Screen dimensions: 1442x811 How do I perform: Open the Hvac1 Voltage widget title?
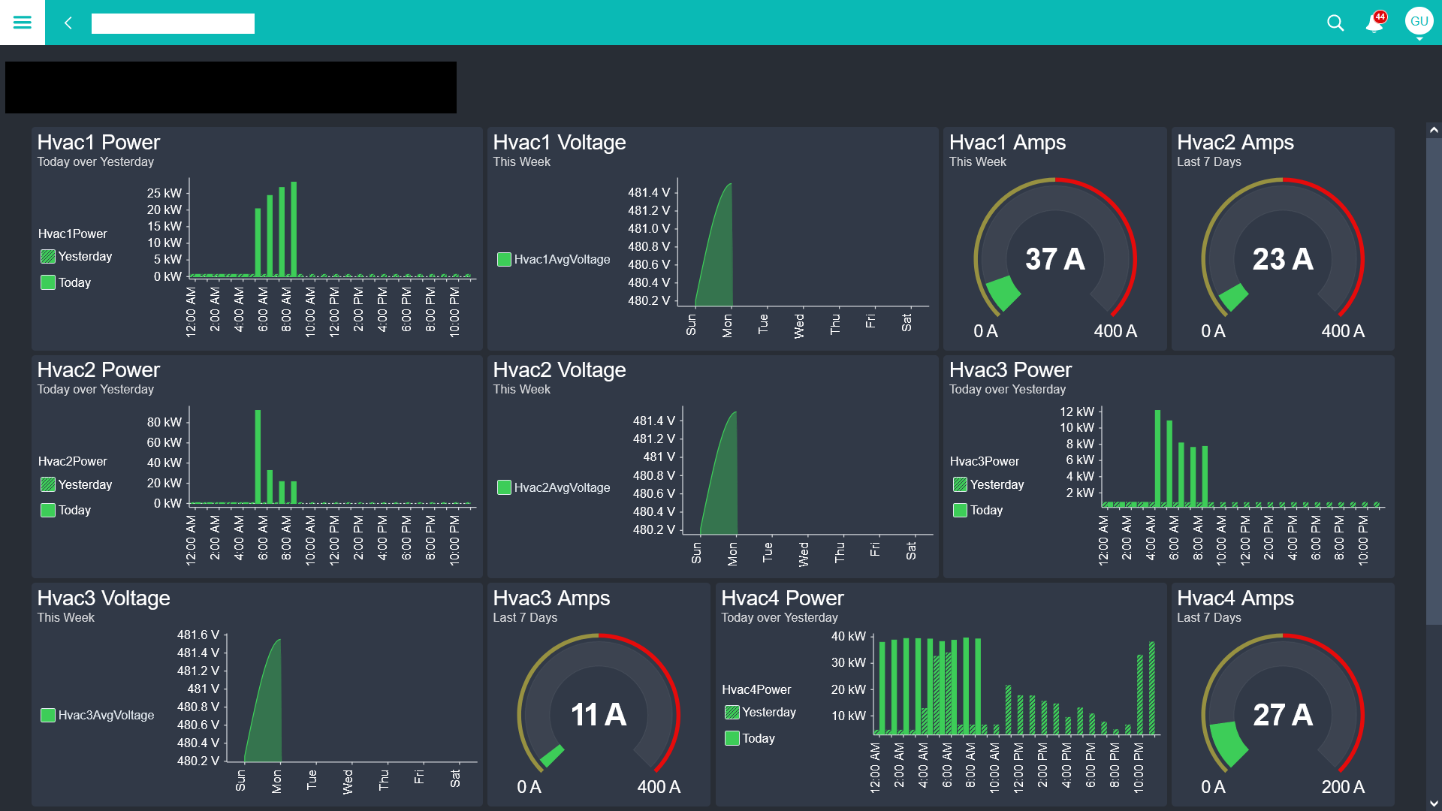pyautogui.click(x=559, y=143)
